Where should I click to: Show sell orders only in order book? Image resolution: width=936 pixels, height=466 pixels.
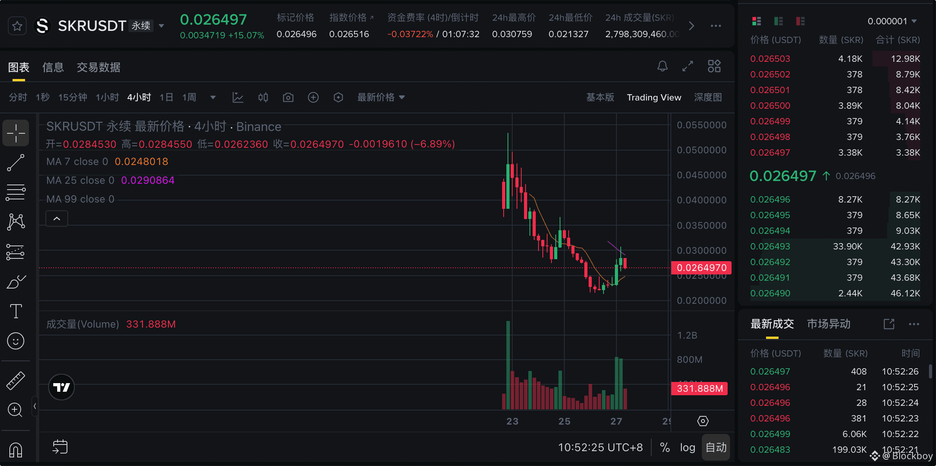(800, 21)
